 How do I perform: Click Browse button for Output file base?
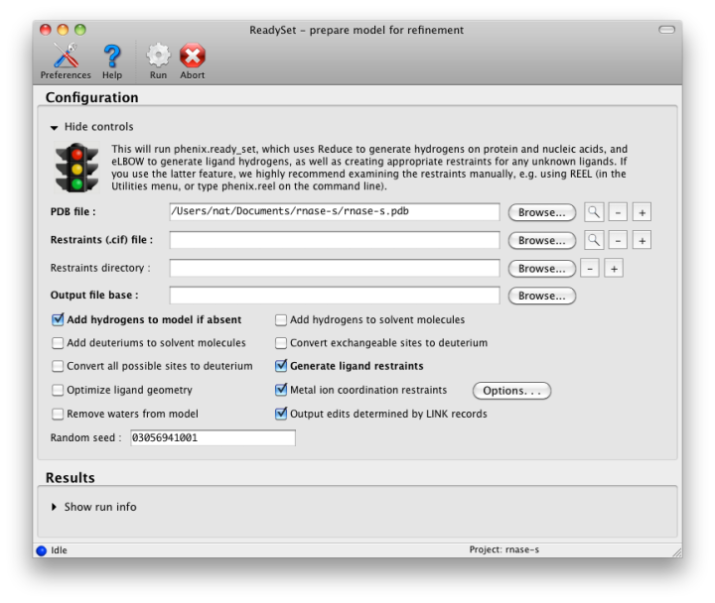pyautogui.click(x=541, y=296)
